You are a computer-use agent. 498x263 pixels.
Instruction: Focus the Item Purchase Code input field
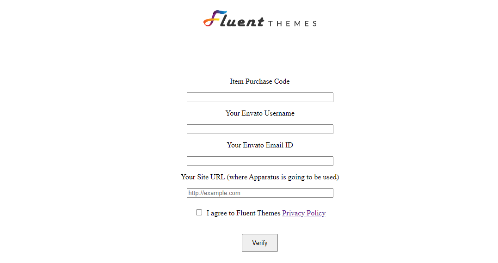[x=260, y=98]
